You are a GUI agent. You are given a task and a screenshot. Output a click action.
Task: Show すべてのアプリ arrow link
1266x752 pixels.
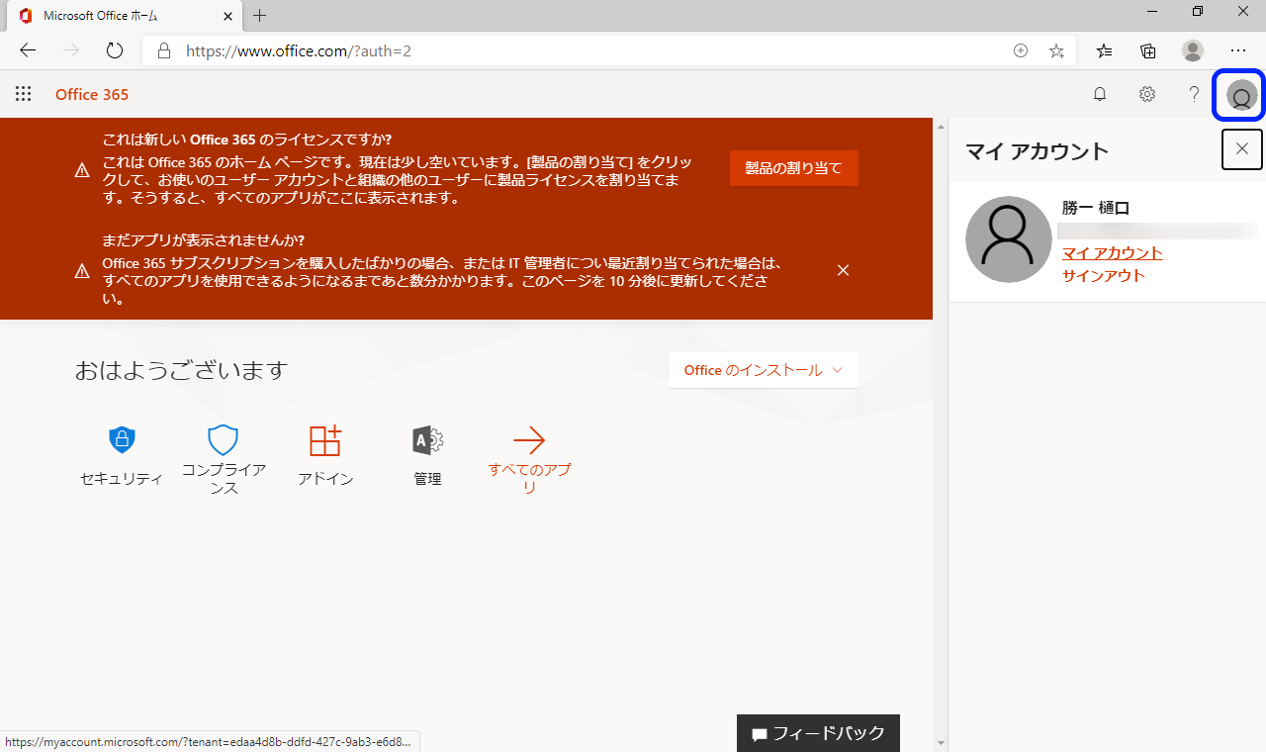pyautogui.click(x=529, y=460)
